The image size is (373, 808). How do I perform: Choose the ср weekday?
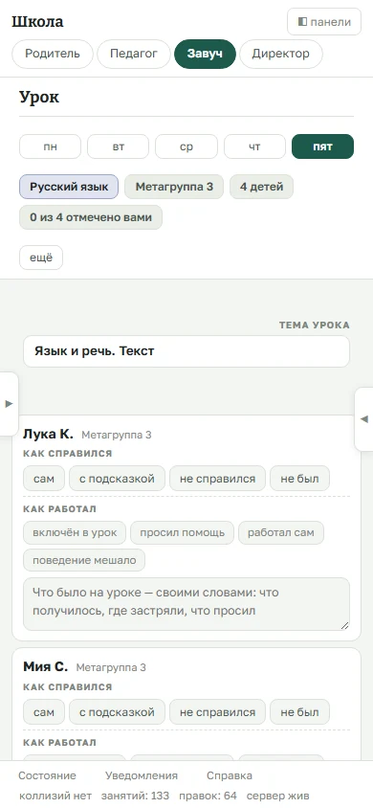(186, 146)
